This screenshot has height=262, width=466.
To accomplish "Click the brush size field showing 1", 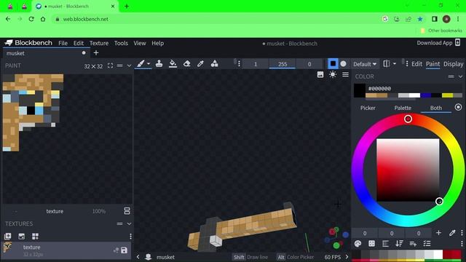I will pyautogui.click(x=256, y=64).
